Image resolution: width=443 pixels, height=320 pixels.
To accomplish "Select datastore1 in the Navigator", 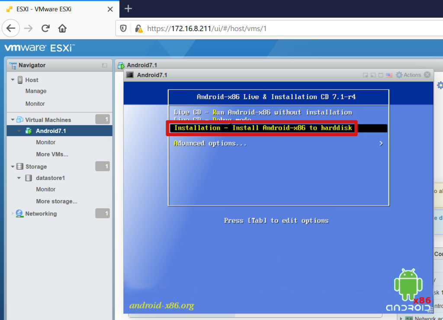I will (x=50, y=178).
